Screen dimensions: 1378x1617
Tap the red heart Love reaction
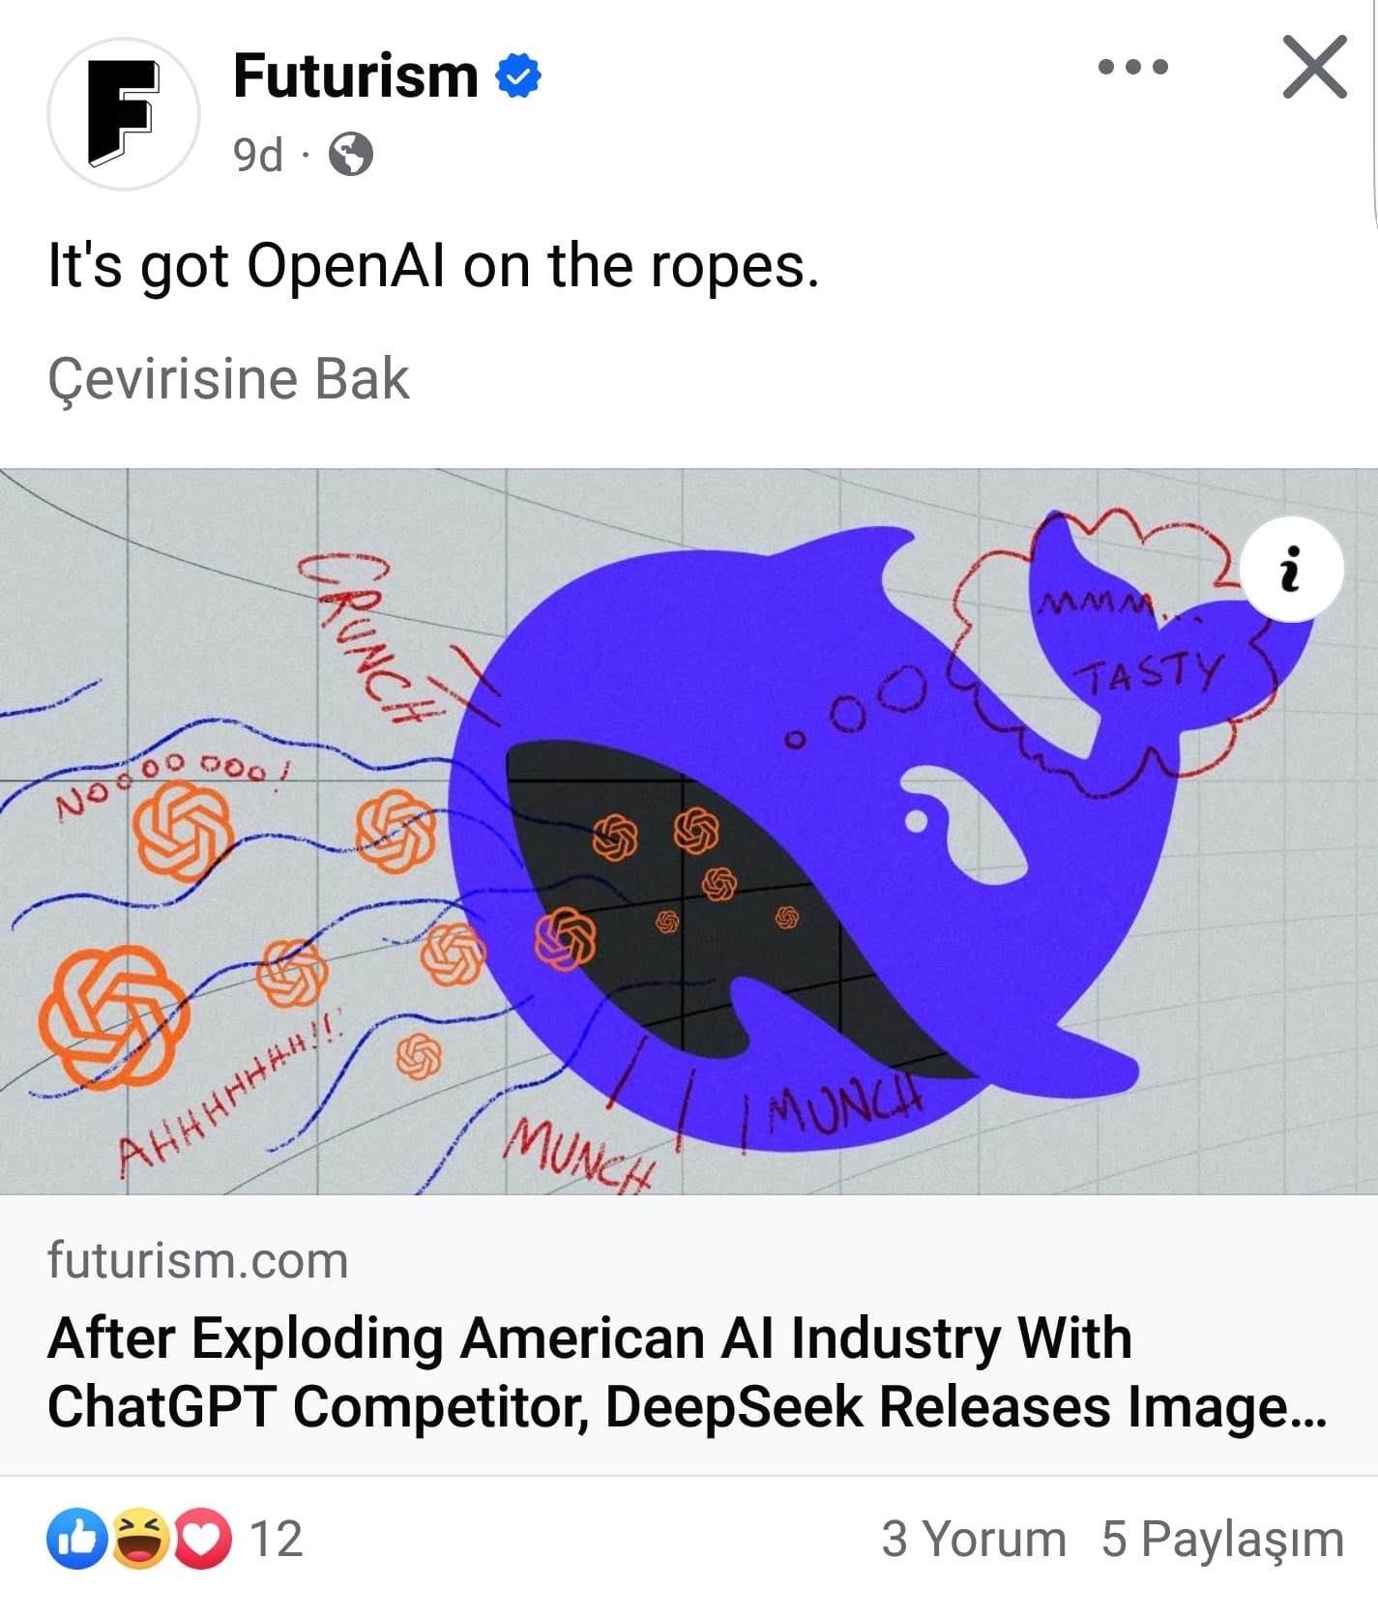203,1538
